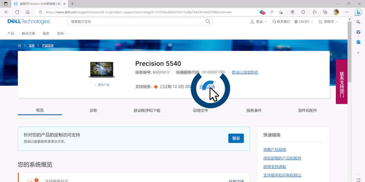365x182 pixels.
Task: Click the 支持 breadcrumb link
Action: coord(32,45)
